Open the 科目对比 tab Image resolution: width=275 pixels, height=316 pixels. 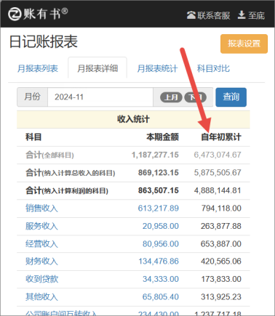pos(213,68)
